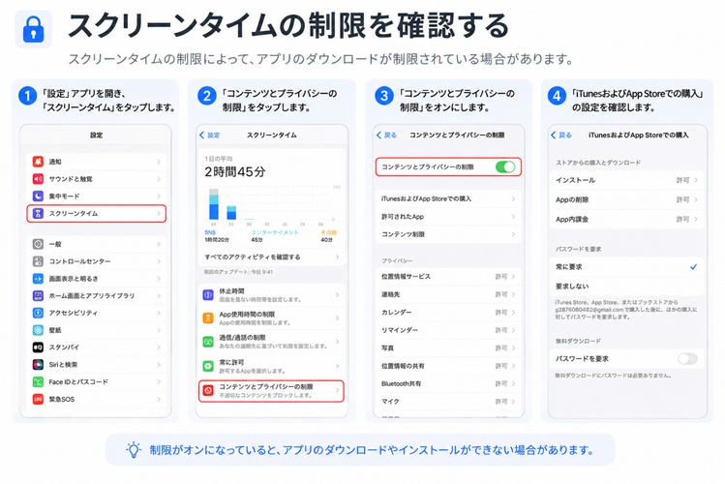The image size is (725, 484).
Task: Open the 位置情報の共有 row
Action: tap(447, 366)
